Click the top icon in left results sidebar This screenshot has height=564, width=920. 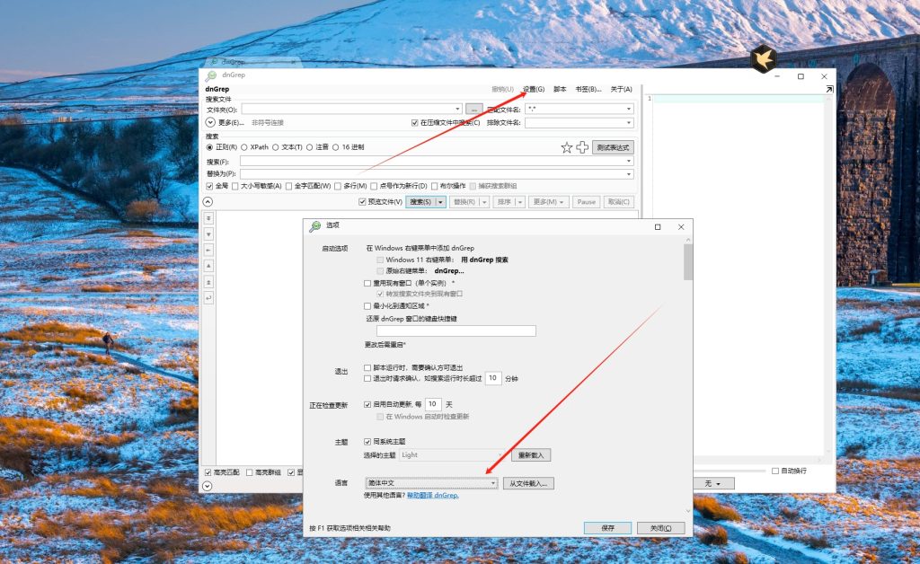tap(208, 218)
